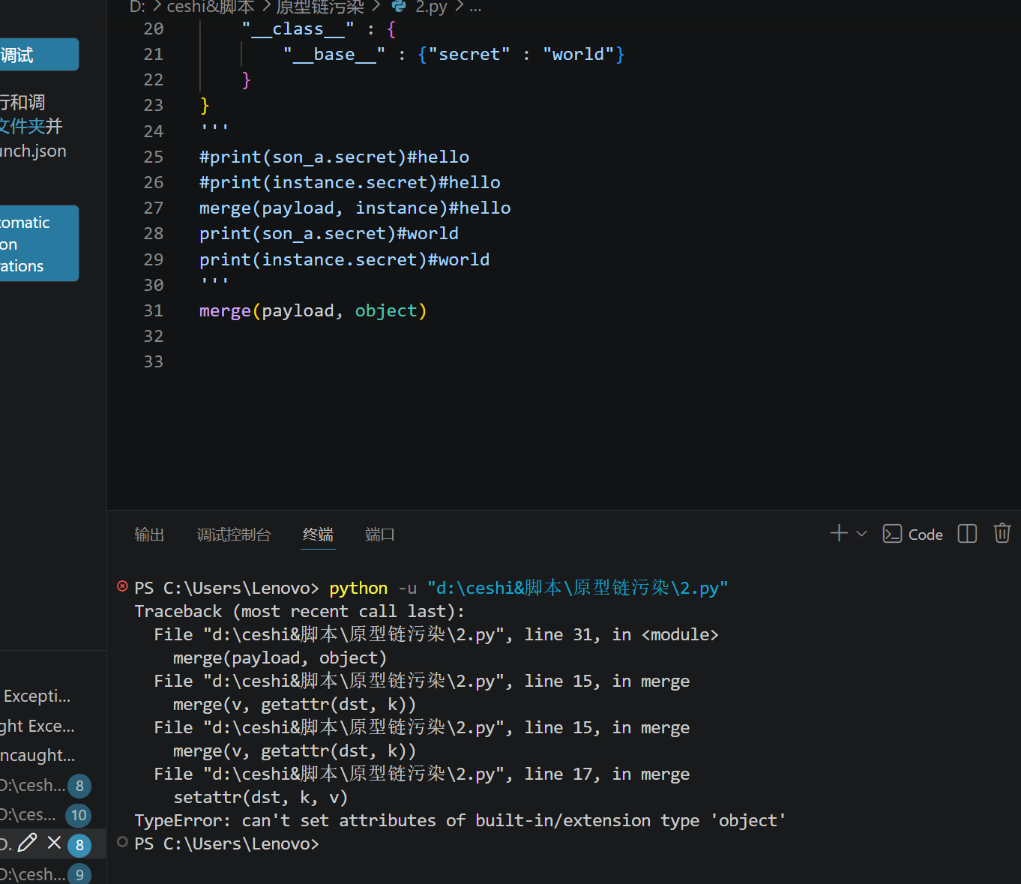Click the 'ght Exce...' breakpoint option
The image size is (1021, 884).
coord(37,726)
